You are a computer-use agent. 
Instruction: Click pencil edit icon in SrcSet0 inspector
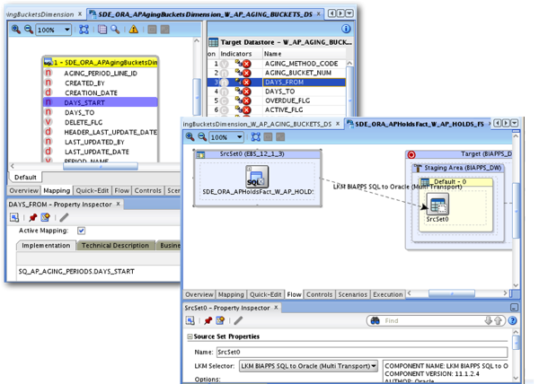238,320
